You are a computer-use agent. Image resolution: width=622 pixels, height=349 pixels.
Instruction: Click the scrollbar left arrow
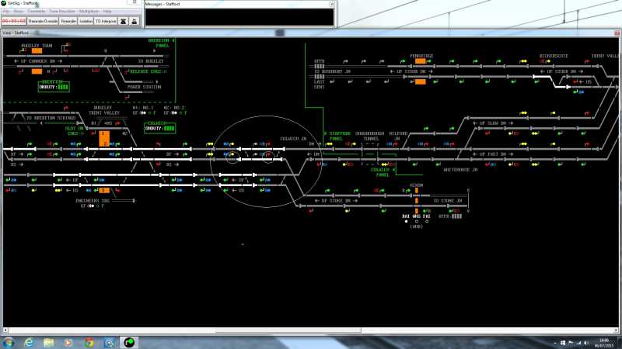pyautogui.click(x=5, y=330)
